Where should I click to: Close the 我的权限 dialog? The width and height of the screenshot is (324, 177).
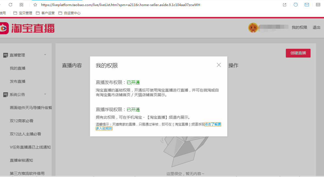pyautogui.click(x=219, y=65)
